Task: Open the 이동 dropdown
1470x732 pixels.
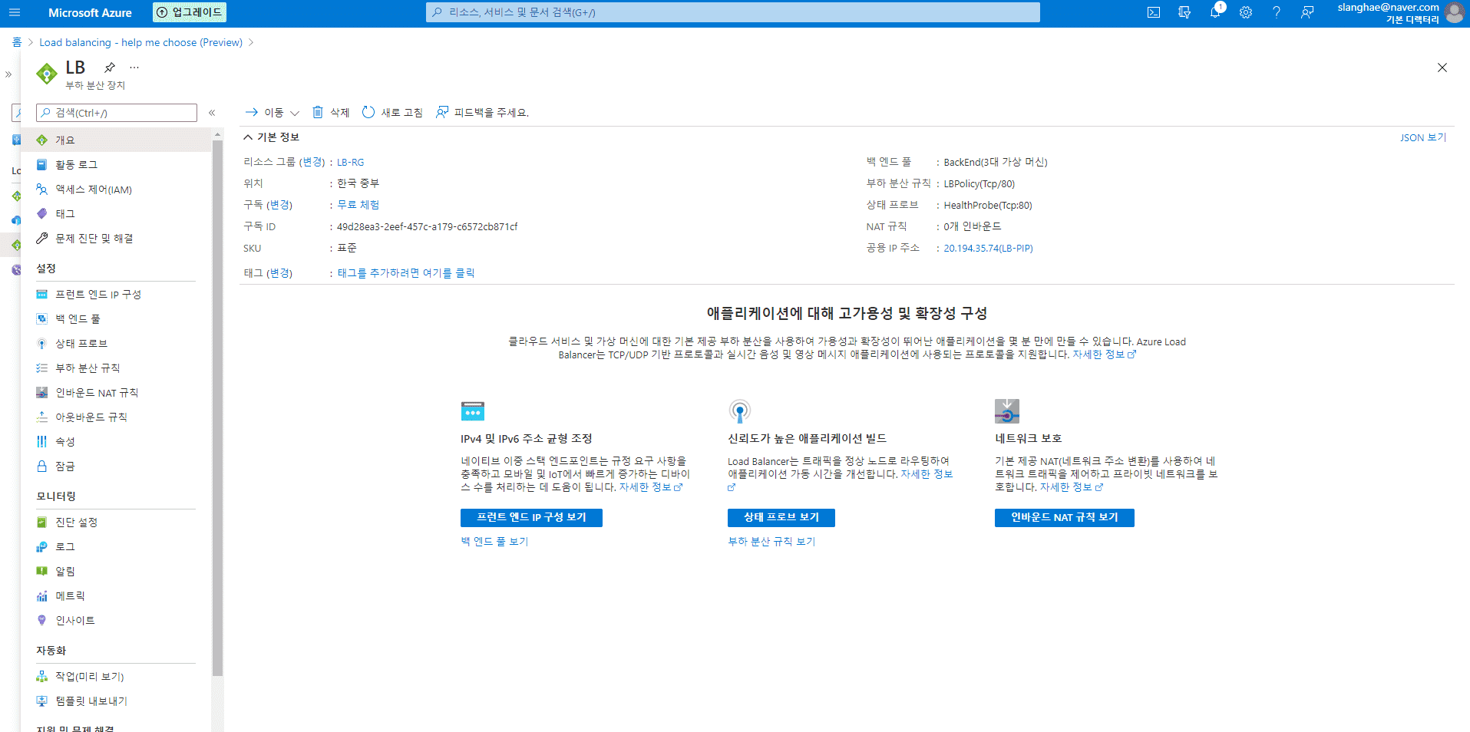Action: (x=273, y=113)
